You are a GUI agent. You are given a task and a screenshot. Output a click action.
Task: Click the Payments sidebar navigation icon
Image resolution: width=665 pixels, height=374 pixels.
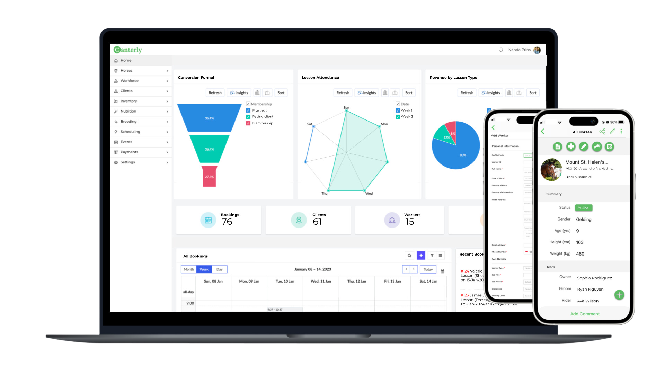coord(116,152)
